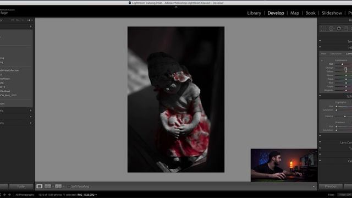352x198 pixels.
Task: Open Reference view options dropdown
Action: pos(53,186)
